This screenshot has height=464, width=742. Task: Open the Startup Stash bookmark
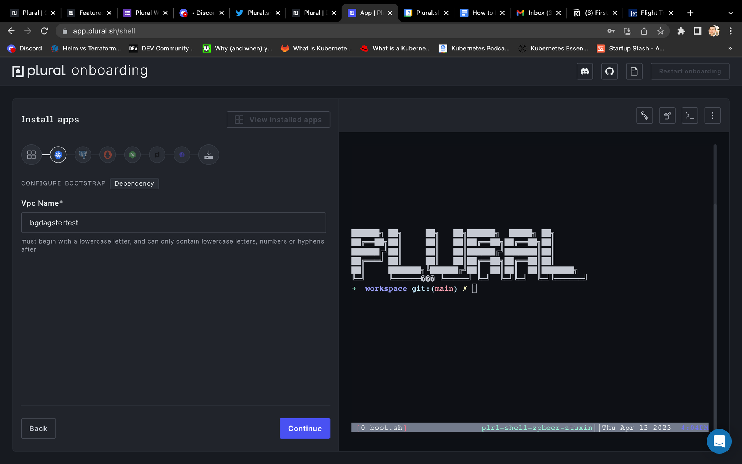click(631, 48)
